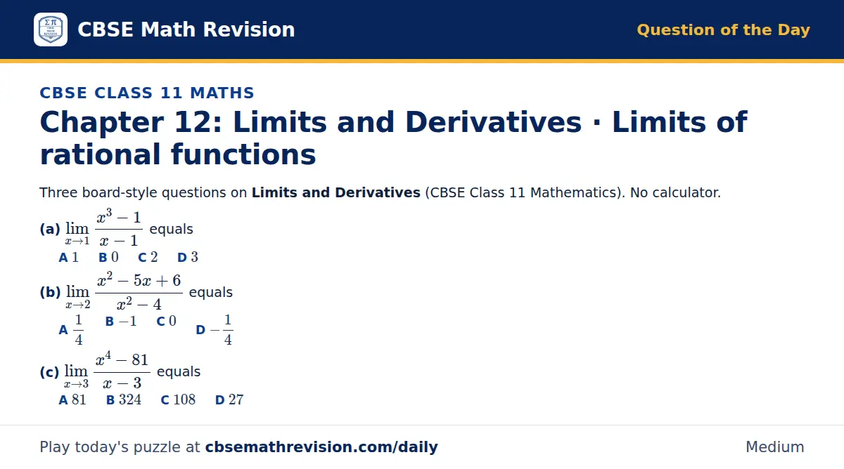Open Question of the Day link
Viewport: 844px width, 469px height.
point(723,30)
